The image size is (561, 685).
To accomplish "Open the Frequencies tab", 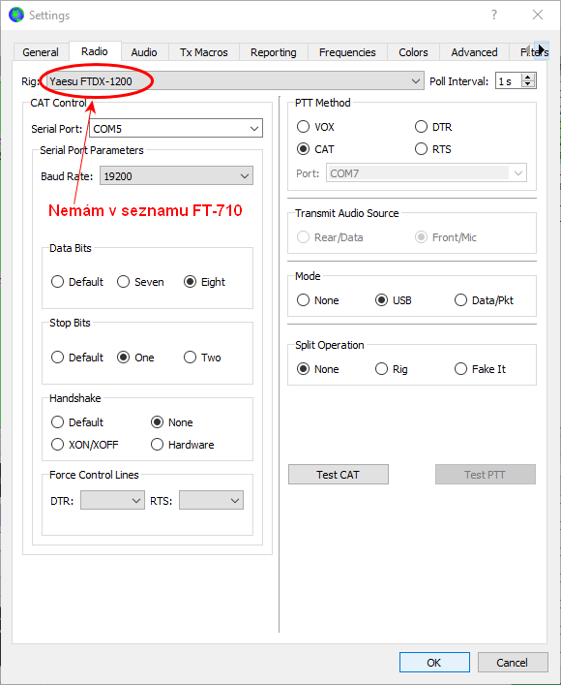I will 347,52.
